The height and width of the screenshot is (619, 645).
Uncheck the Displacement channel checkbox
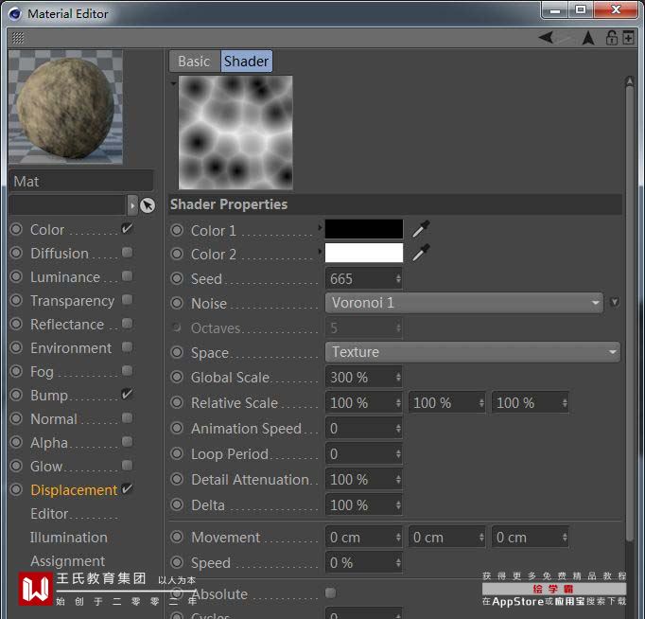(127, 489)
